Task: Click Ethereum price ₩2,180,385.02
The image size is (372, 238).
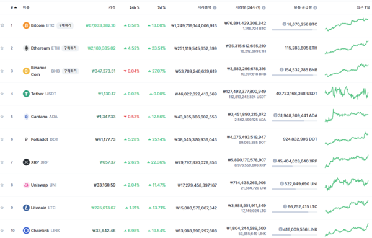Action: click(x=102, y=48)
